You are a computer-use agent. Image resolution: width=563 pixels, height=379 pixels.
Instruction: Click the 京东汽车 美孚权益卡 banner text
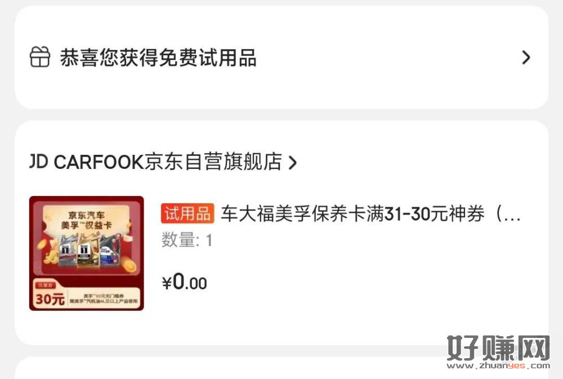pyautogui.click(x=87, y=220)
